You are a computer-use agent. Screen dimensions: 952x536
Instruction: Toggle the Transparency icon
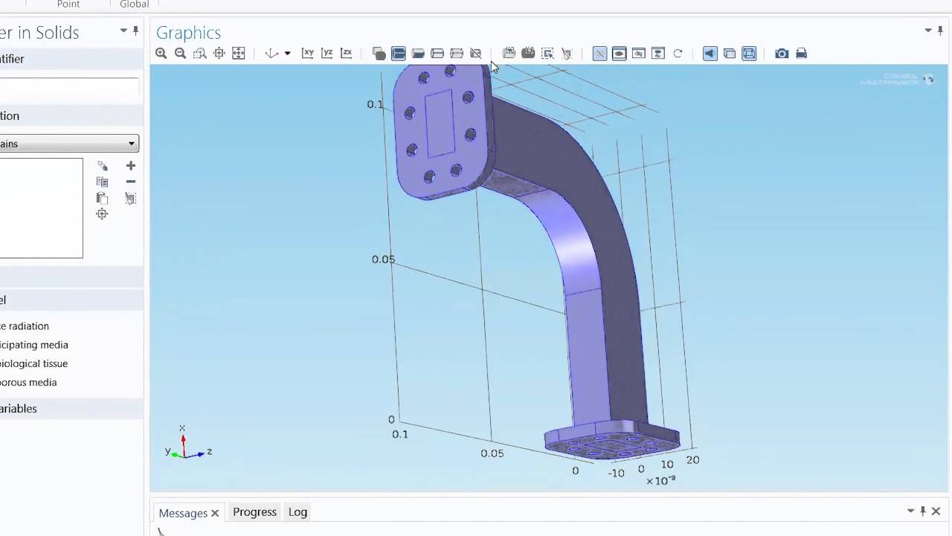click(x=730, y=53)
